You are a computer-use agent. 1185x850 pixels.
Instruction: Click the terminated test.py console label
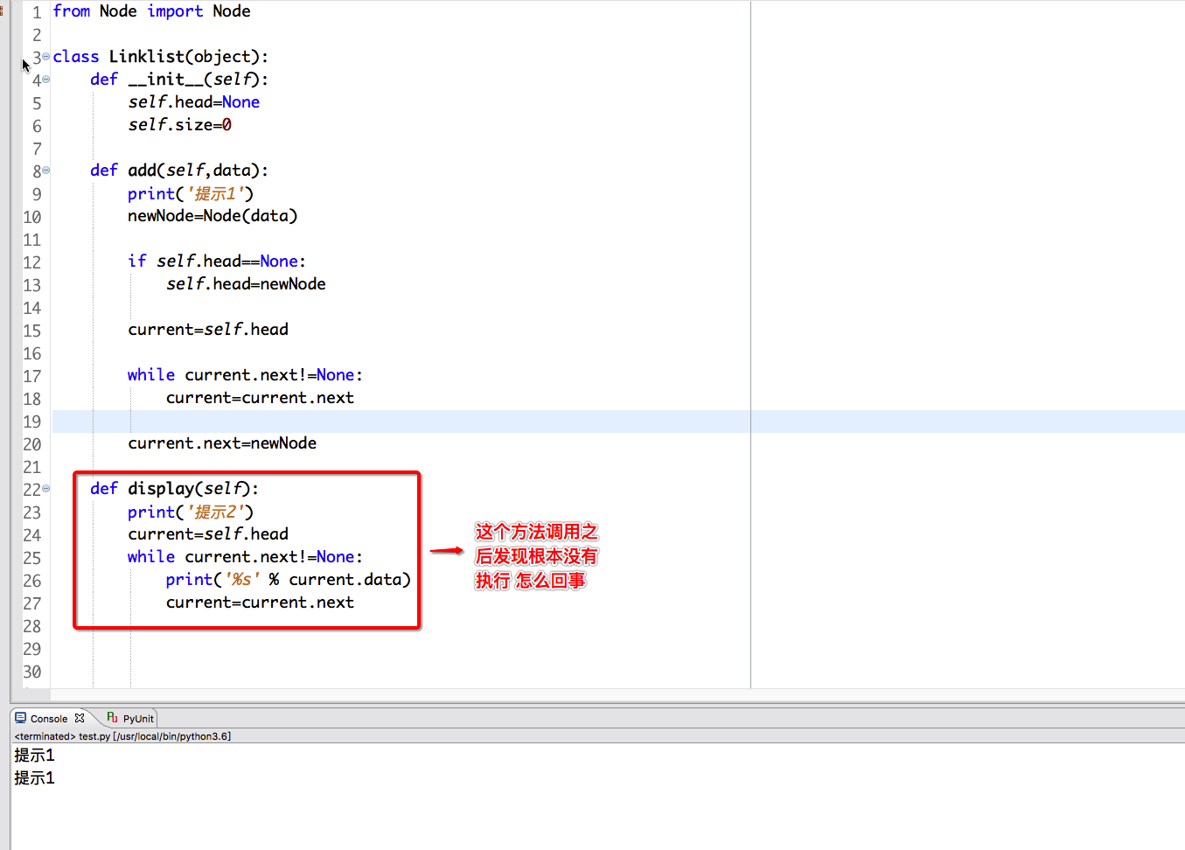(122, 736)
